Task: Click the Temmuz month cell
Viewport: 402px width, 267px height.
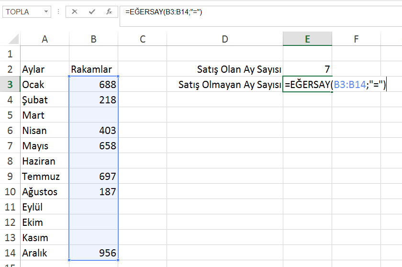Action: [x=45, y=177]
